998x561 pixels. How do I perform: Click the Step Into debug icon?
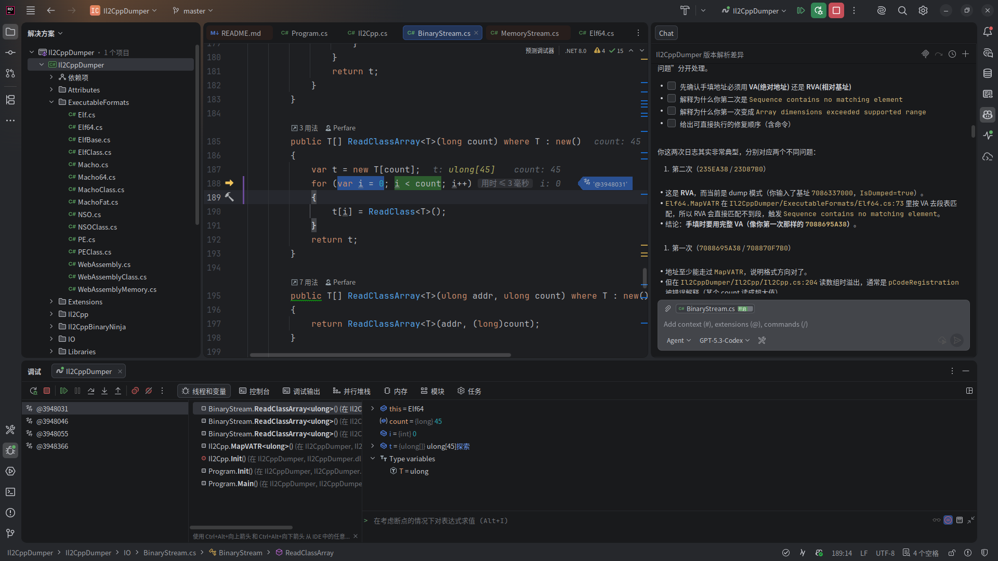(x=104, y=391)
